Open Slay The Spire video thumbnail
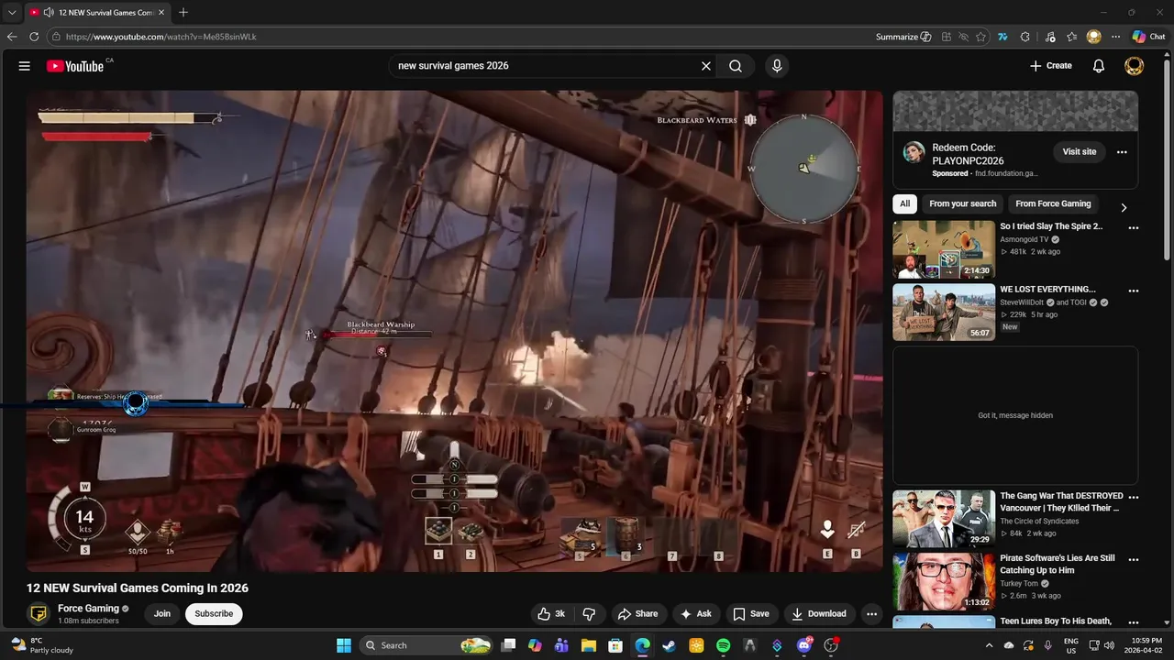The height and width of the screenshot is (660, 1174). [x=944, y=249]
